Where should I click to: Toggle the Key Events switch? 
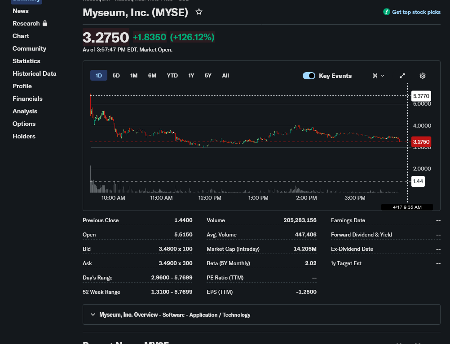coord(309,76)
